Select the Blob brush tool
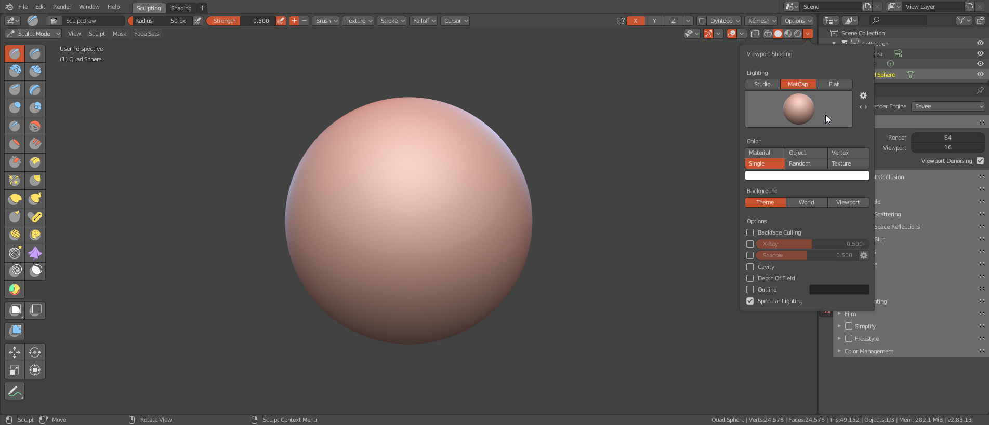Screen dimensions: 989x425 click(35, 107)
